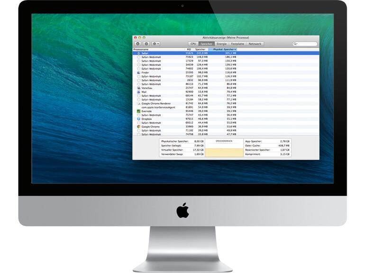The image size is (365, 274).
Task: Click the Physikalischer Speicher label
Action: point(175,141)
